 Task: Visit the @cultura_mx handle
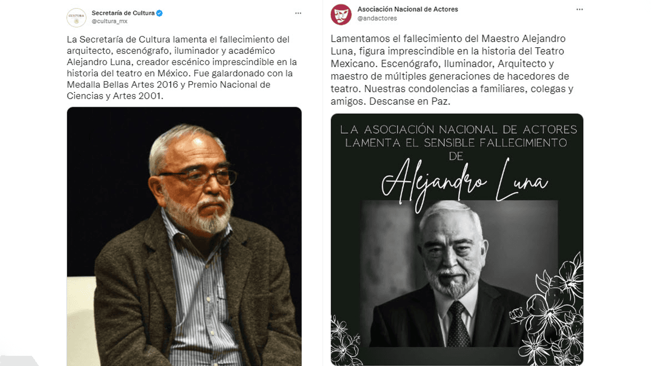(109, 21)
